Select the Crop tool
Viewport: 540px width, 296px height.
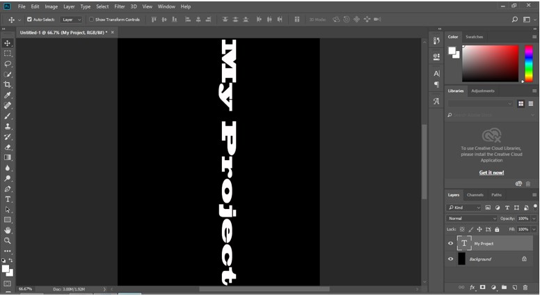pyautogui.click(x=7, y=84)
